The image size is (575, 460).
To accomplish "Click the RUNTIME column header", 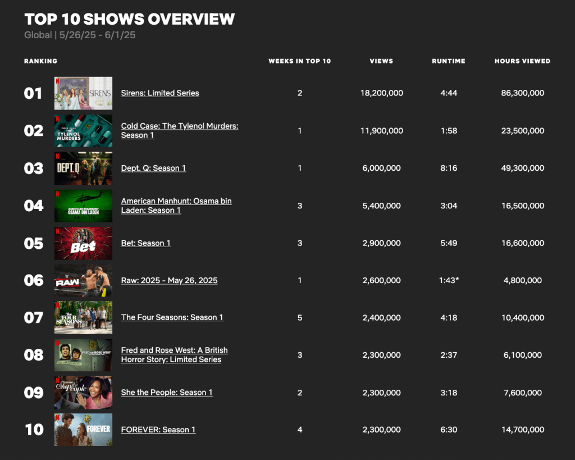I will [449, 61].
